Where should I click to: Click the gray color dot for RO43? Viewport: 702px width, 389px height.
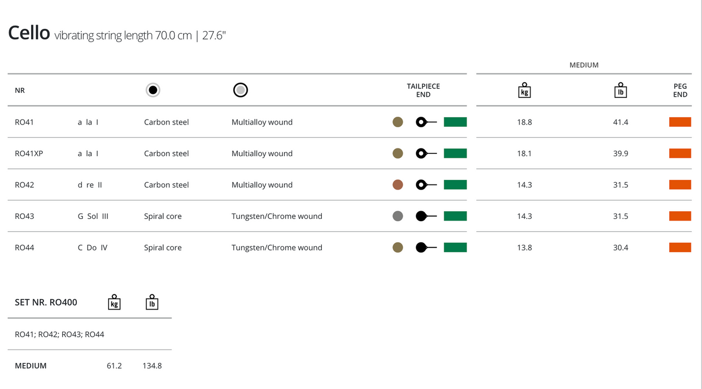(x=397, y=216)
